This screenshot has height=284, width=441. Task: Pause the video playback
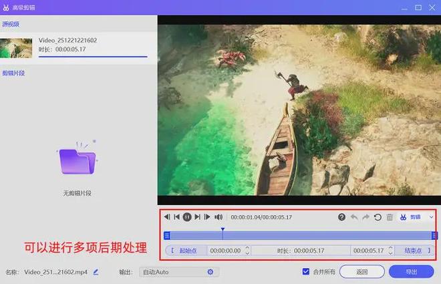187,217
